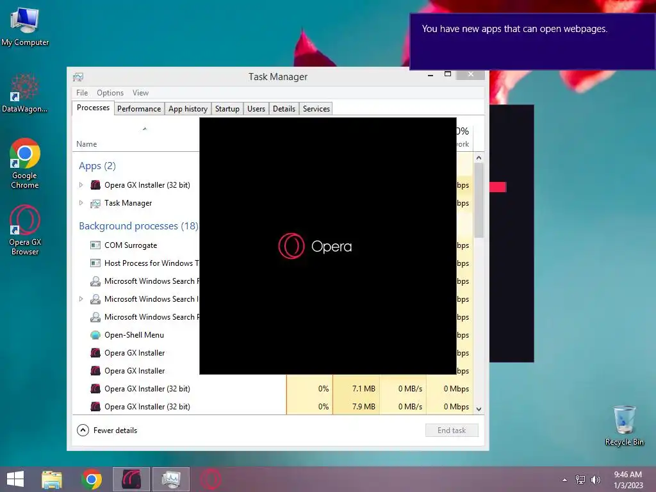Open the DataWagon desktop shortcut
This screenshot has width=656, height=492.
tap(25, 93)
